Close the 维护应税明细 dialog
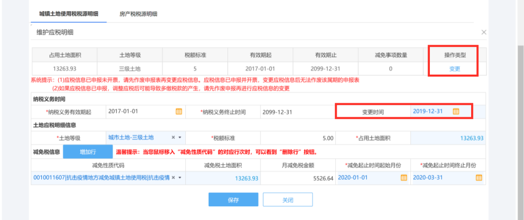 [x=483, y=32]
